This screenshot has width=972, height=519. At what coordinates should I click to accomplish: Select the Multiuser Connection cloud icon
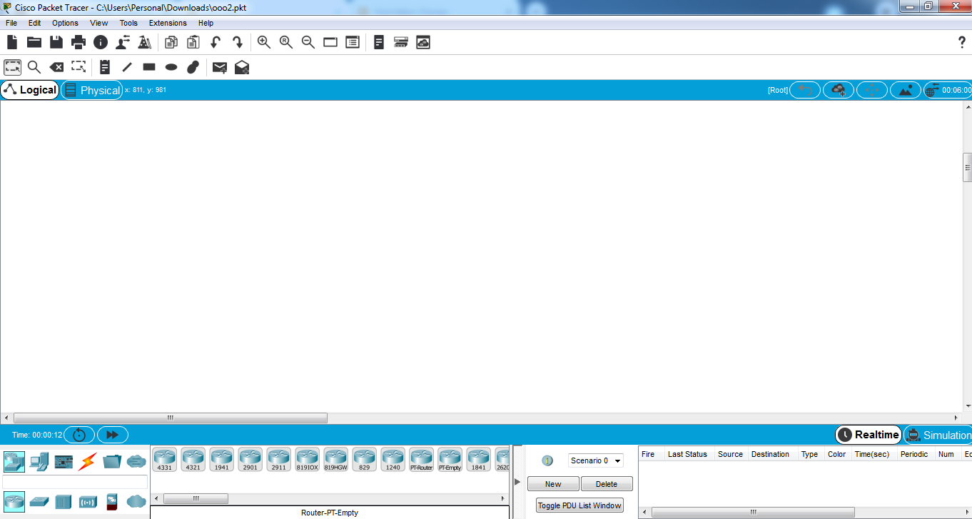pos(136,462)
